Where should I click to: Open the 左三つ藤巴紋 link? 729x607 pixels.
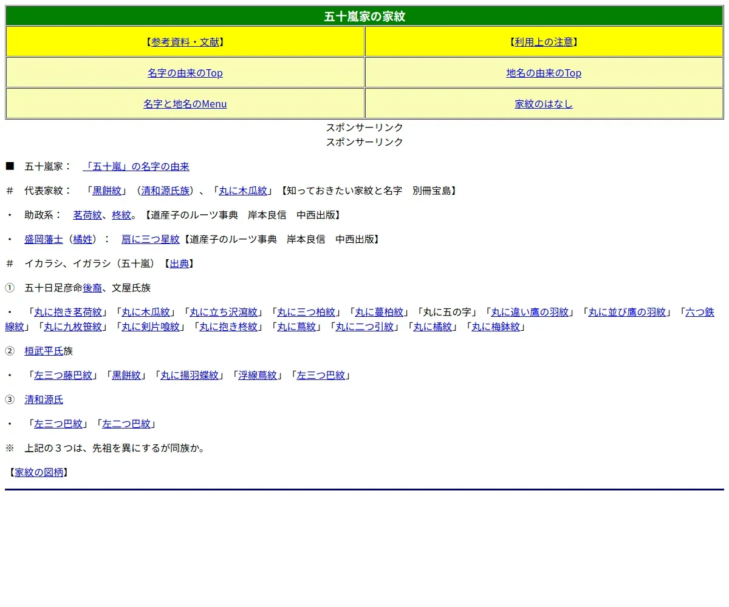click(63, 375)
